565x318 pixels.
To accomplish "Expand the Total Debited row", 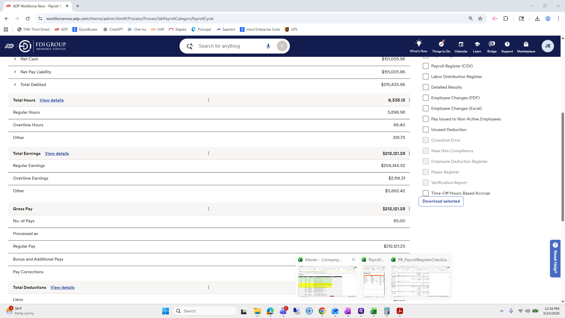I will [x=15, y=85].
